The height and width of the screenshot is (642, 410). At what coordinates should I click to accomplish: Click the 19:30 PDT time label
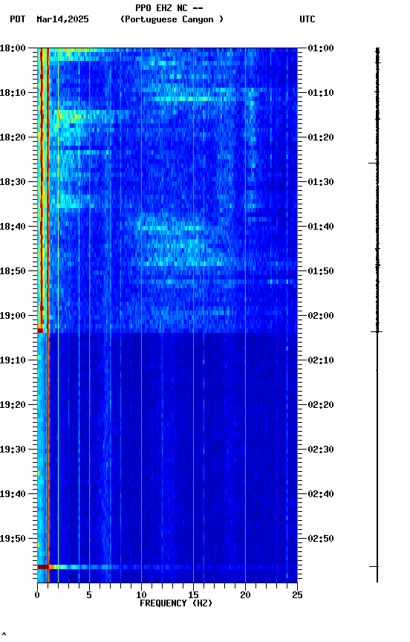13,450
